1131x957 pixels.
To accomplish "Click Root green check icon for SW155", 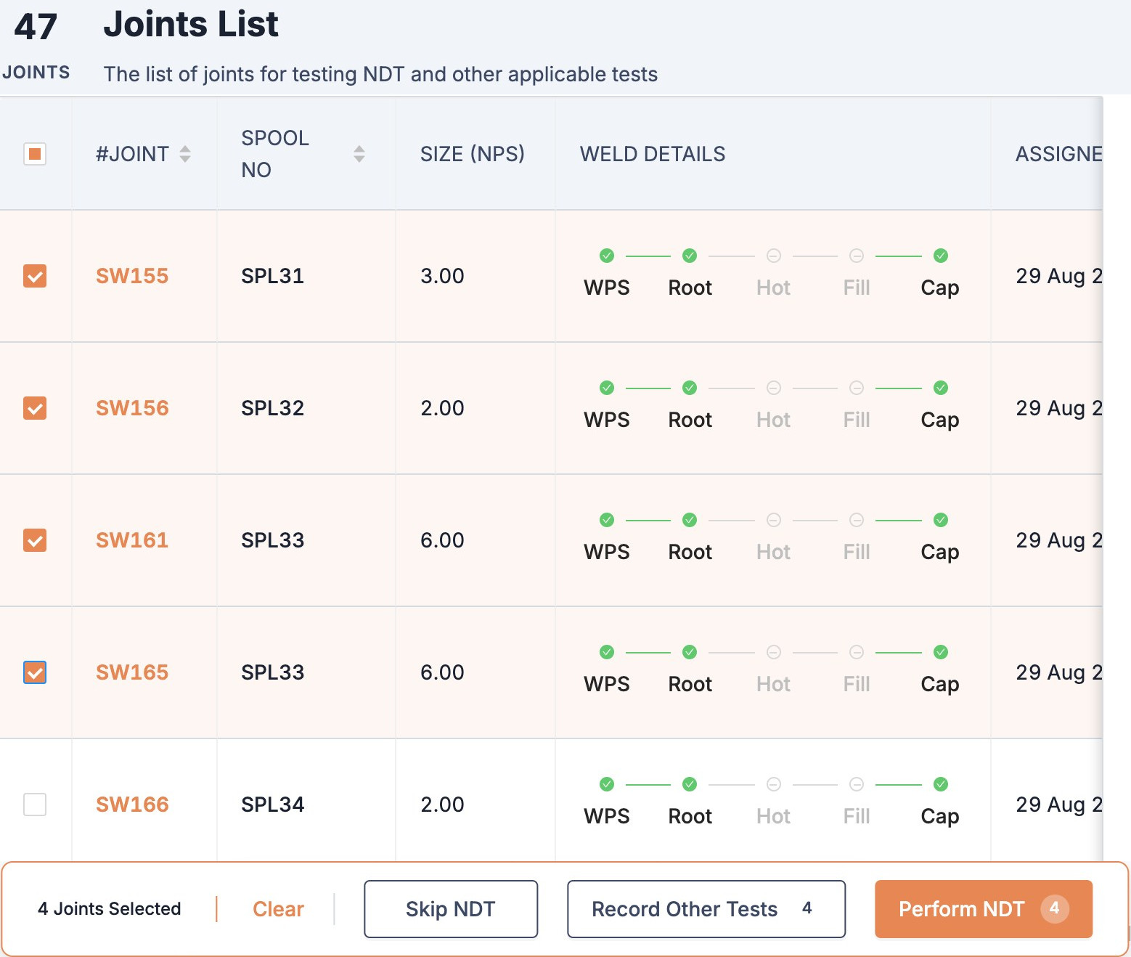I will pyautogui.click(x=690, y=256).
